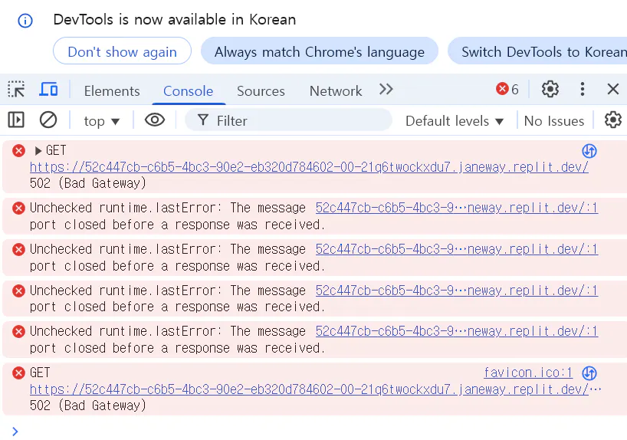Click Switch DevTools to Korean

(x=537, y=51)
